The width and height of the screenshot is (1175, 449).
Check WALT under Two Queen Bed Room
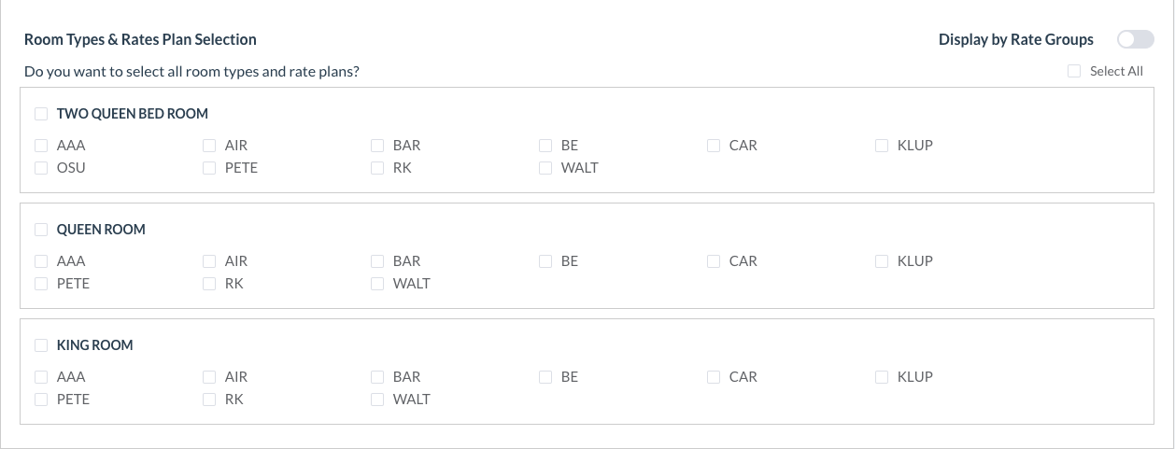(545, 168)
